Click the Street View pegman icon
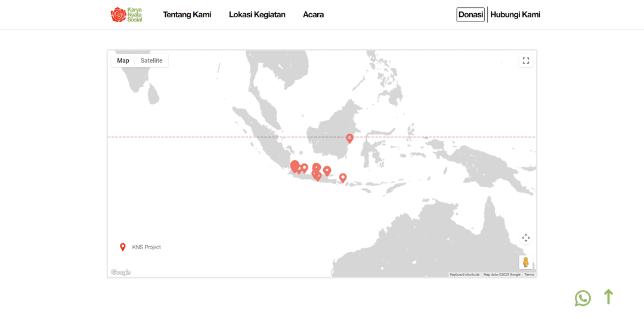 click(x=526, y=262)
